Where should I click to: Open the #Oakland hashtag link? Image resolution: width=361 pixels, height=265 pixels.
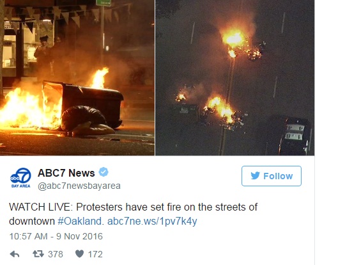tap(79, 221)
